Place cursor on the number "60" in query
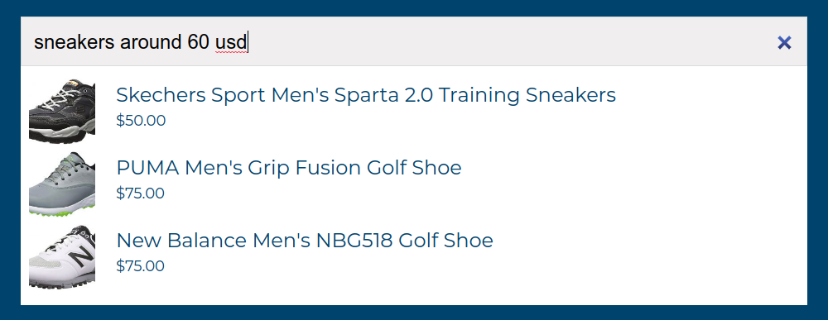 pyautogui.click(x=198, y=42)
